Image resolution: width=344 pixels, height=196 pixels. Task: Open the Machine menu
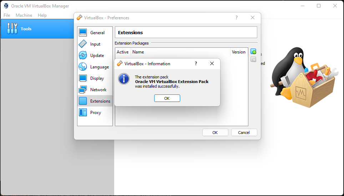24,15
